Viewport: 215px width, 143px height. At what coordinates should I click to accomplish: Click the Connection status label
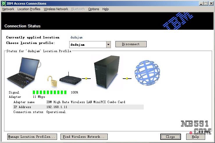tap(28, 112)
